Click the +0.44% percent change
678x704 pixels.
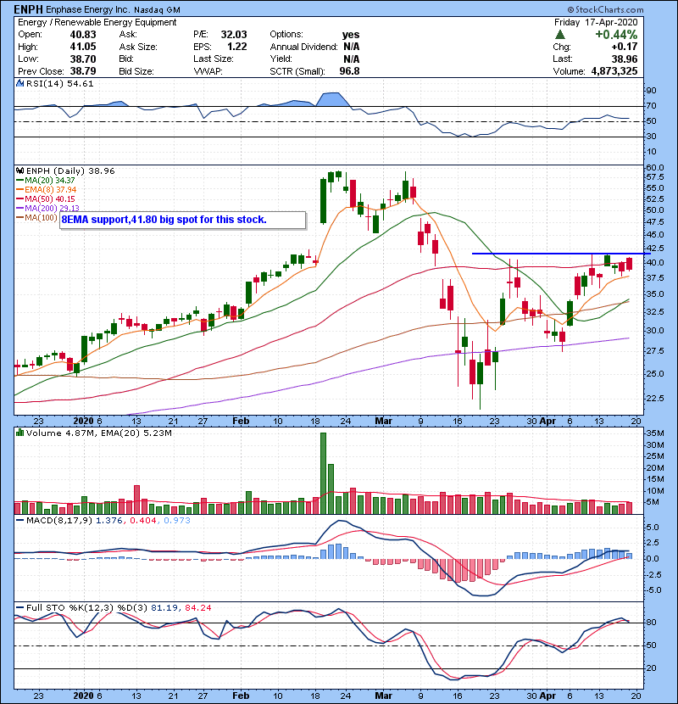point(616,35)
